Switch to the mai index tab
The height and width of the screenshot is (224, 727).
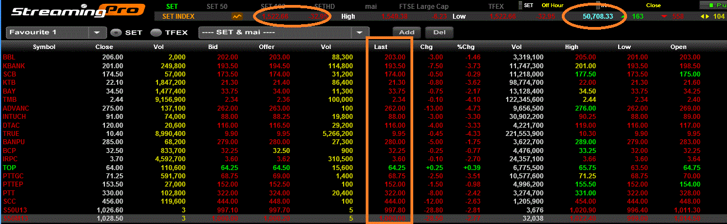point(372,6)
